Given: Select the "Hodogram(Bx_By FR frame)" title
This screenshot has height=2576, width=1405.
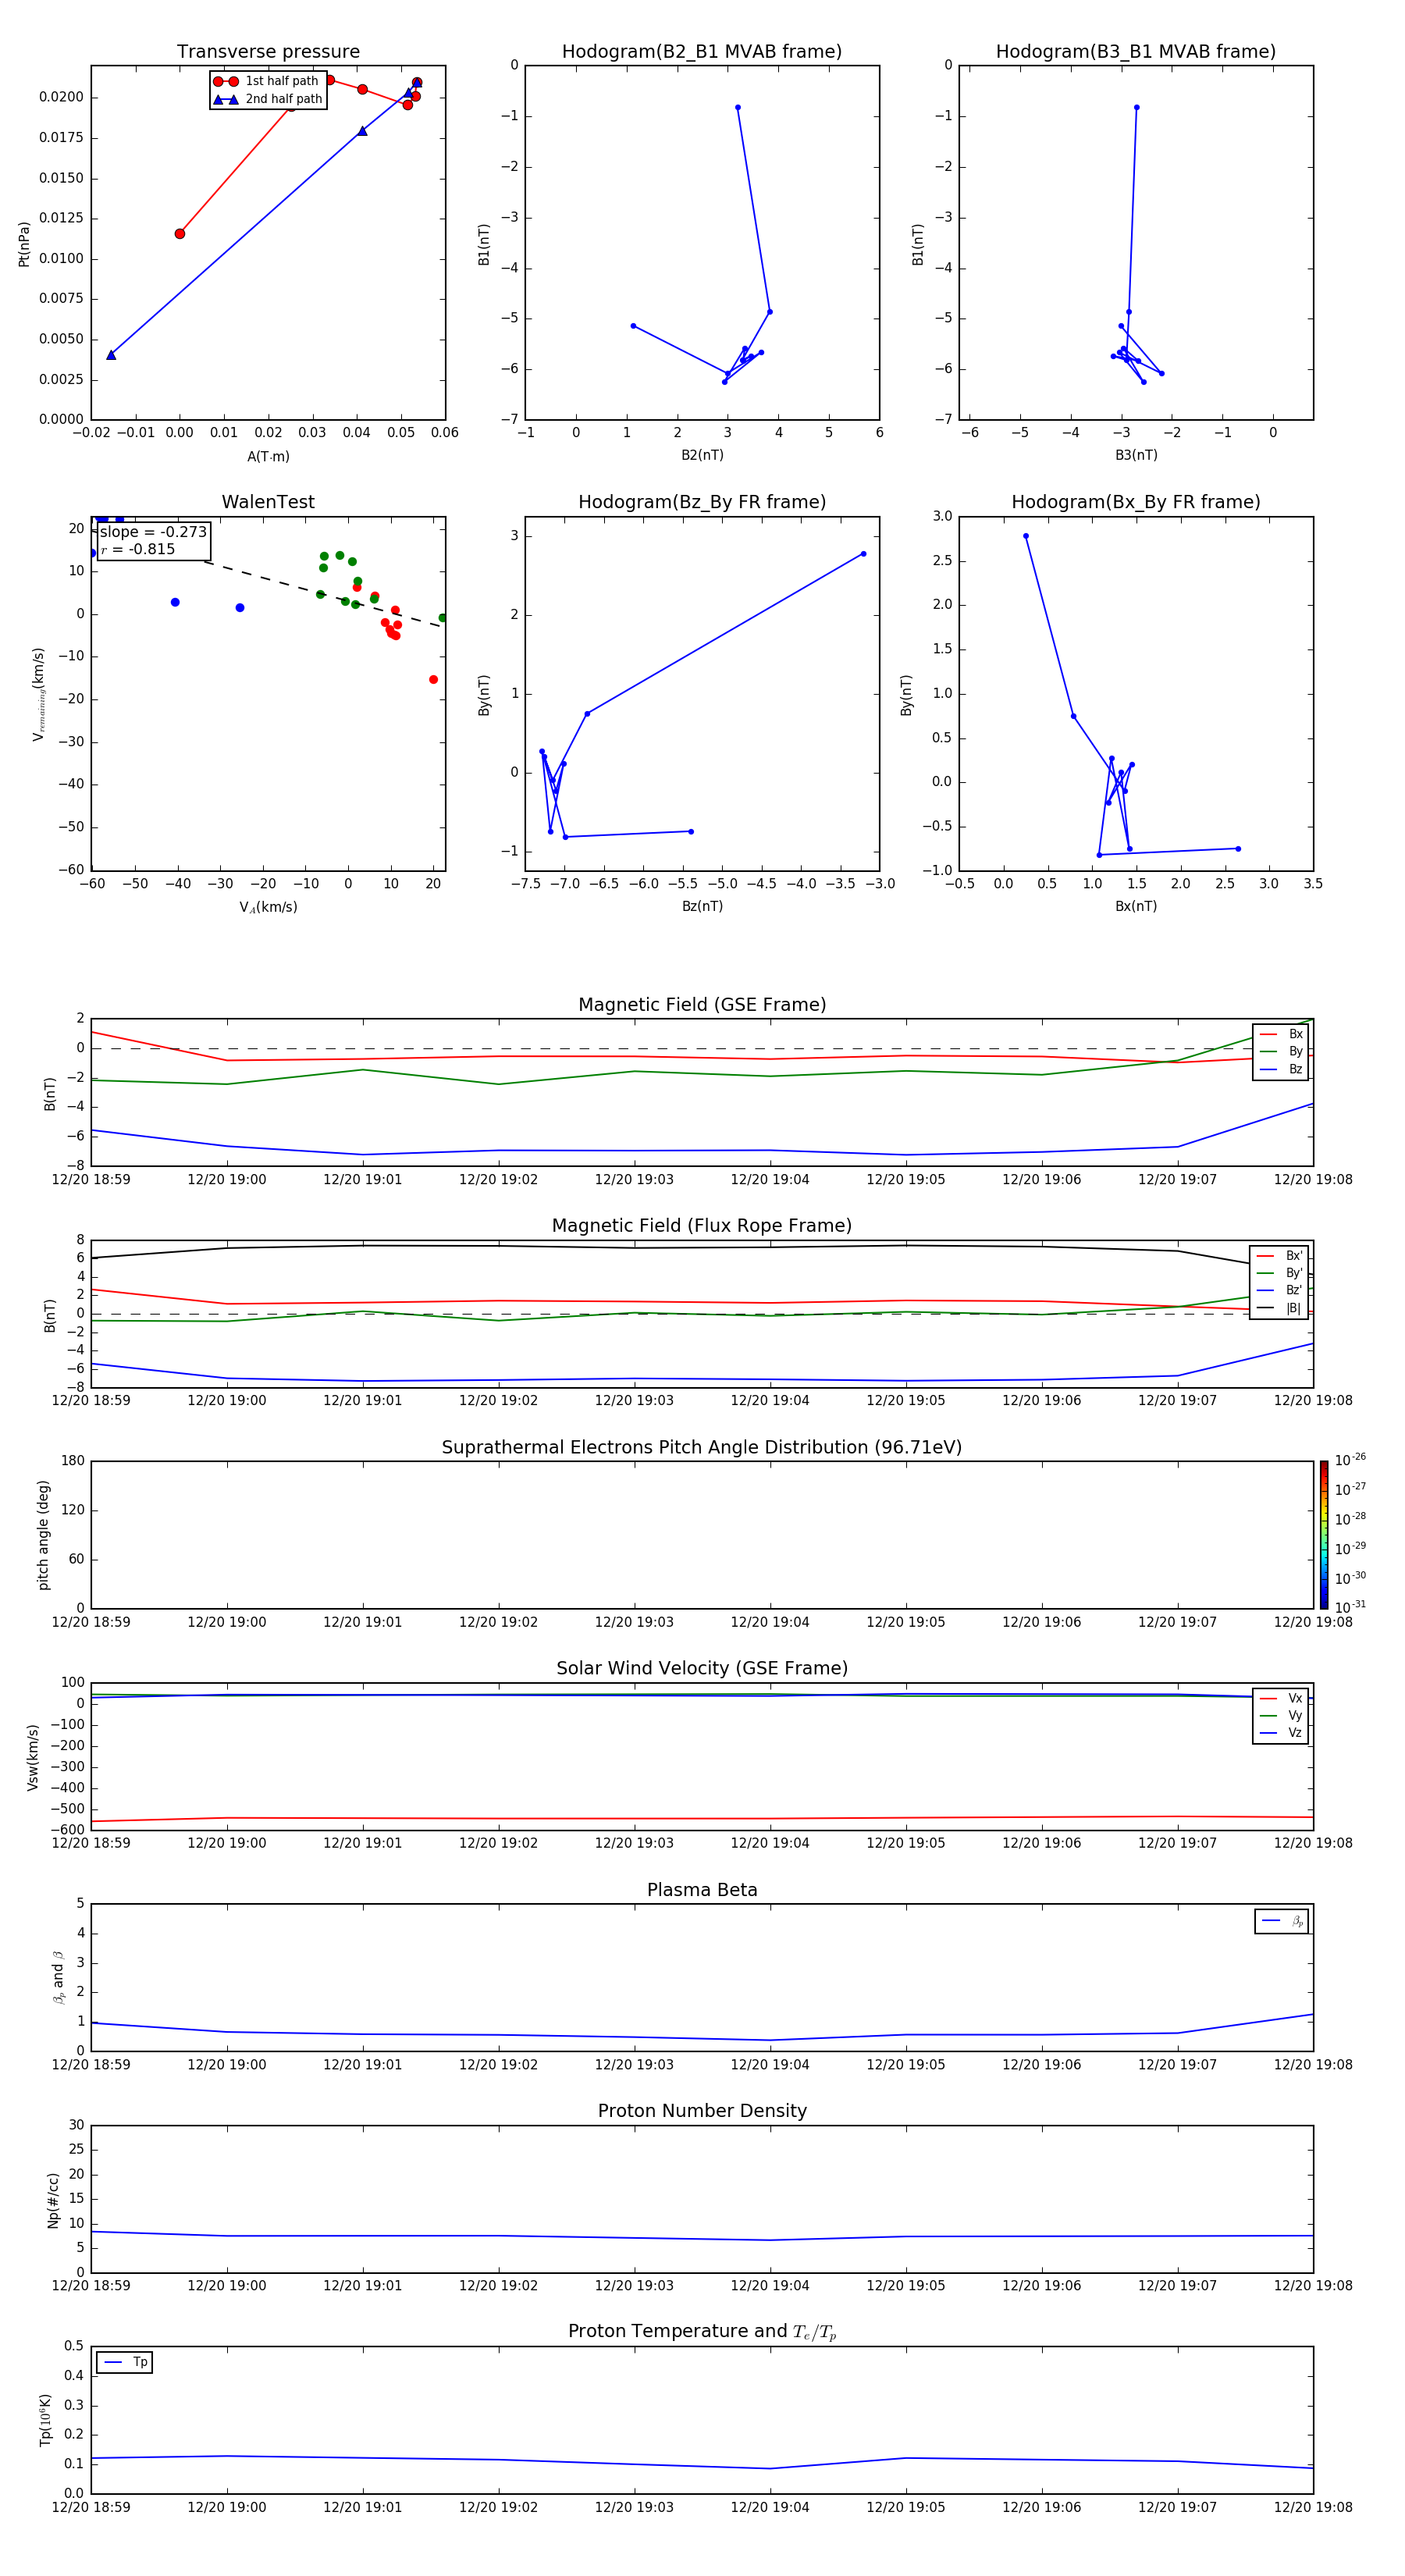Looking at the screenshot, I should pyautogui.click(x=1136, y=502).
